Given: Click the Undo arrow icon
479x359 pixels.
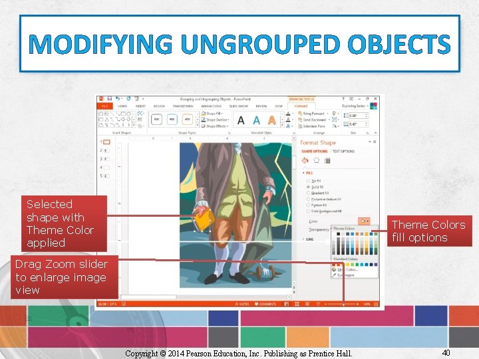Looking at the screenshot, I should pyautogui.click(x=117, y=99).
